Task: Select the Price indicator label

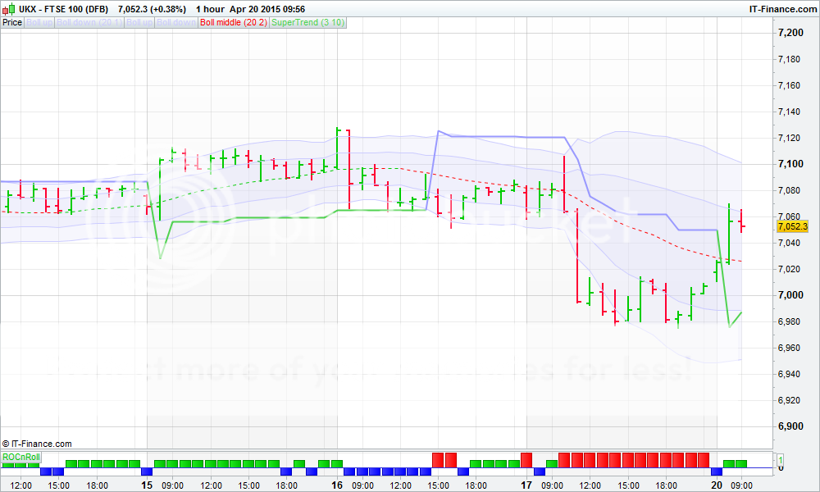Action: click(x=12, y=22)
